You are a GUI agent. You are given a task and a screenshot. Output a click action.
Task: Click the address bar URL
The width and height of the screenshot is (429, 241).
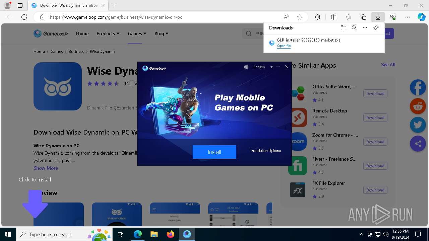pyautogui.click(x=116, y=17)
